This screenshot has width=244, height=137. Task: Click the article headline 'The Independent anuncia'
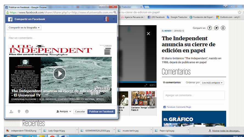click(x=189, y=44)
